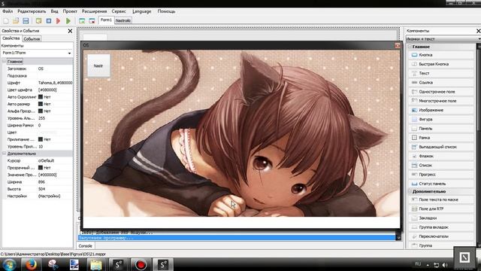Toggle the Альфа Прозрачность checkbox
This screenshot has width=481, height=271.
40,111
